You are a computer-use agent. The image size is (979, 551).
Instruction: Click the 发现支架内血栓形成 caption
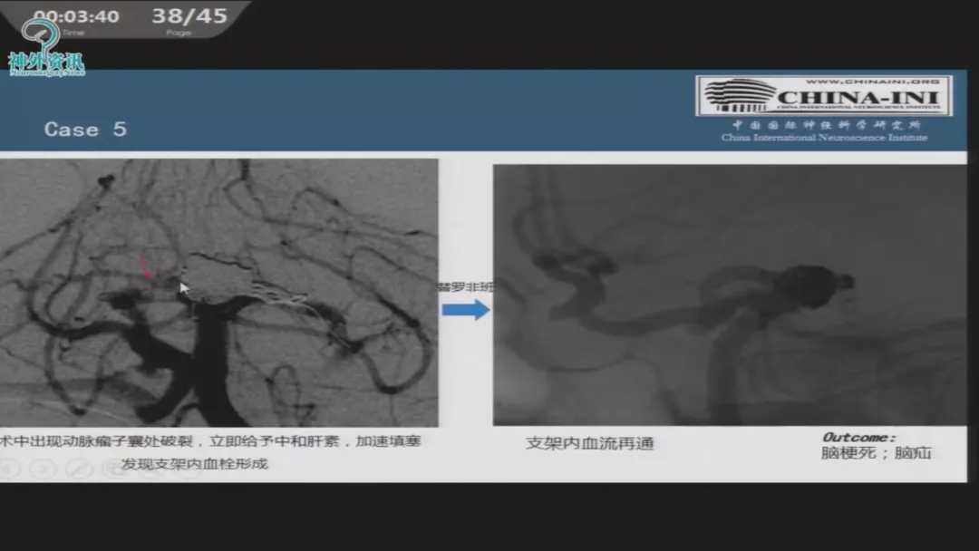[194, 464]
